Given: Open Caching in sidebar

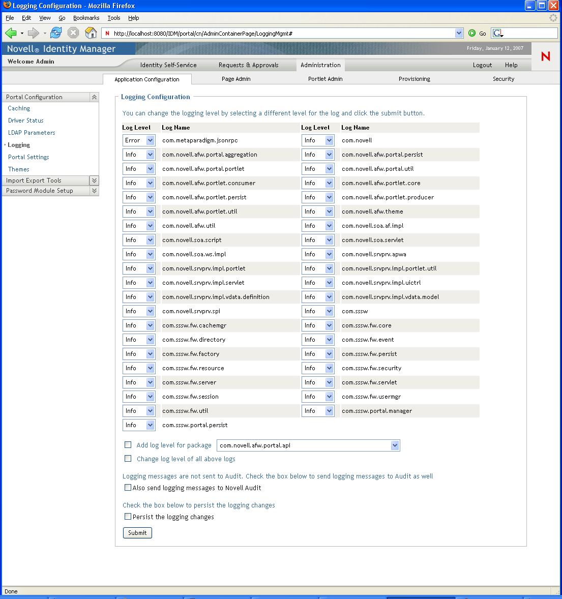Looking at the screenshot, I should click(x=19, y=108).
